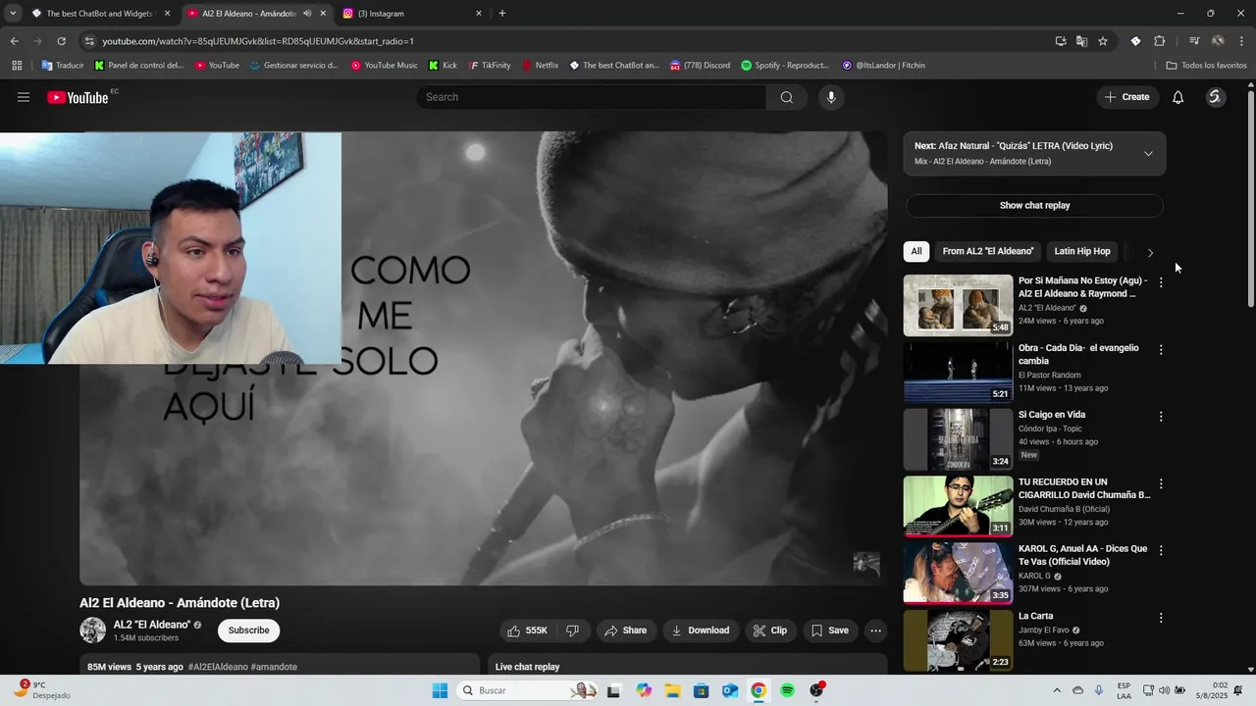Open more actions ellipsis under the video

click(x=876, y=630)
